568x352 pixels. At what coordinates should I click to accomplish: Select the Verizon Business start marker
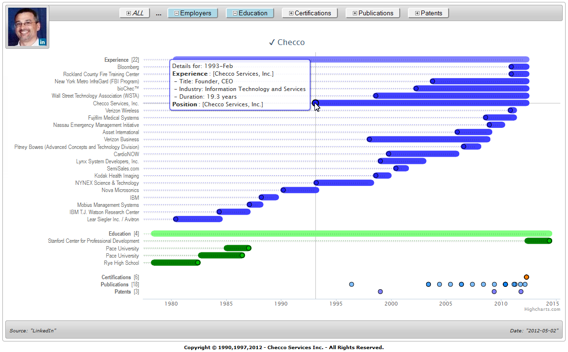369,139
